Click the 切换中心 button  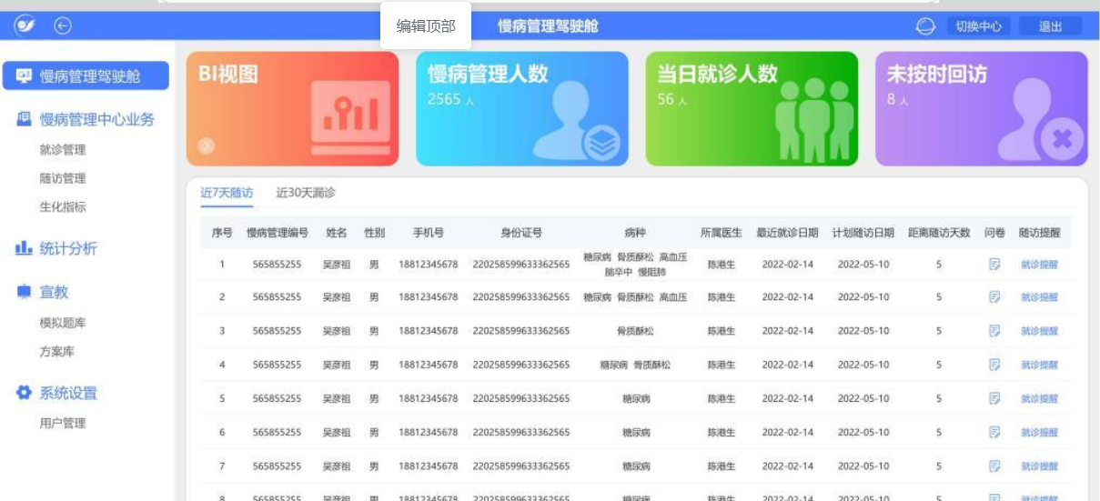[x=978, y=26]
